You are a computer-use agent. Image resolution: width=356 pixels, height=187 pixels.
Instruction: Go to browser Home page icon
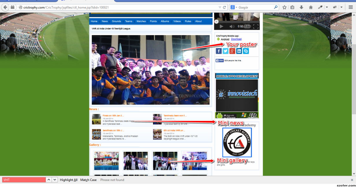click(x=311, y=7)
